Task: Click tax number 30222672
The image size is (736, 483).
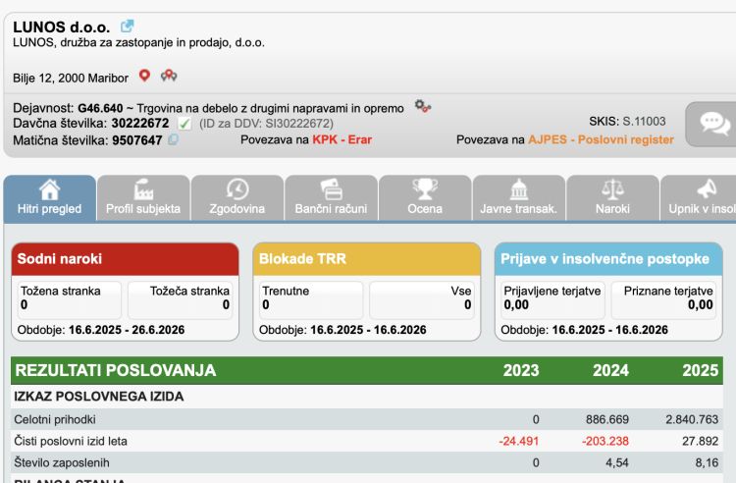Action: (x=140, y=124)
